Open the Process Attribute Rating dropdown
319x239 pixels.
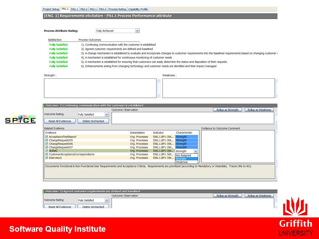[x=138, y=31]
